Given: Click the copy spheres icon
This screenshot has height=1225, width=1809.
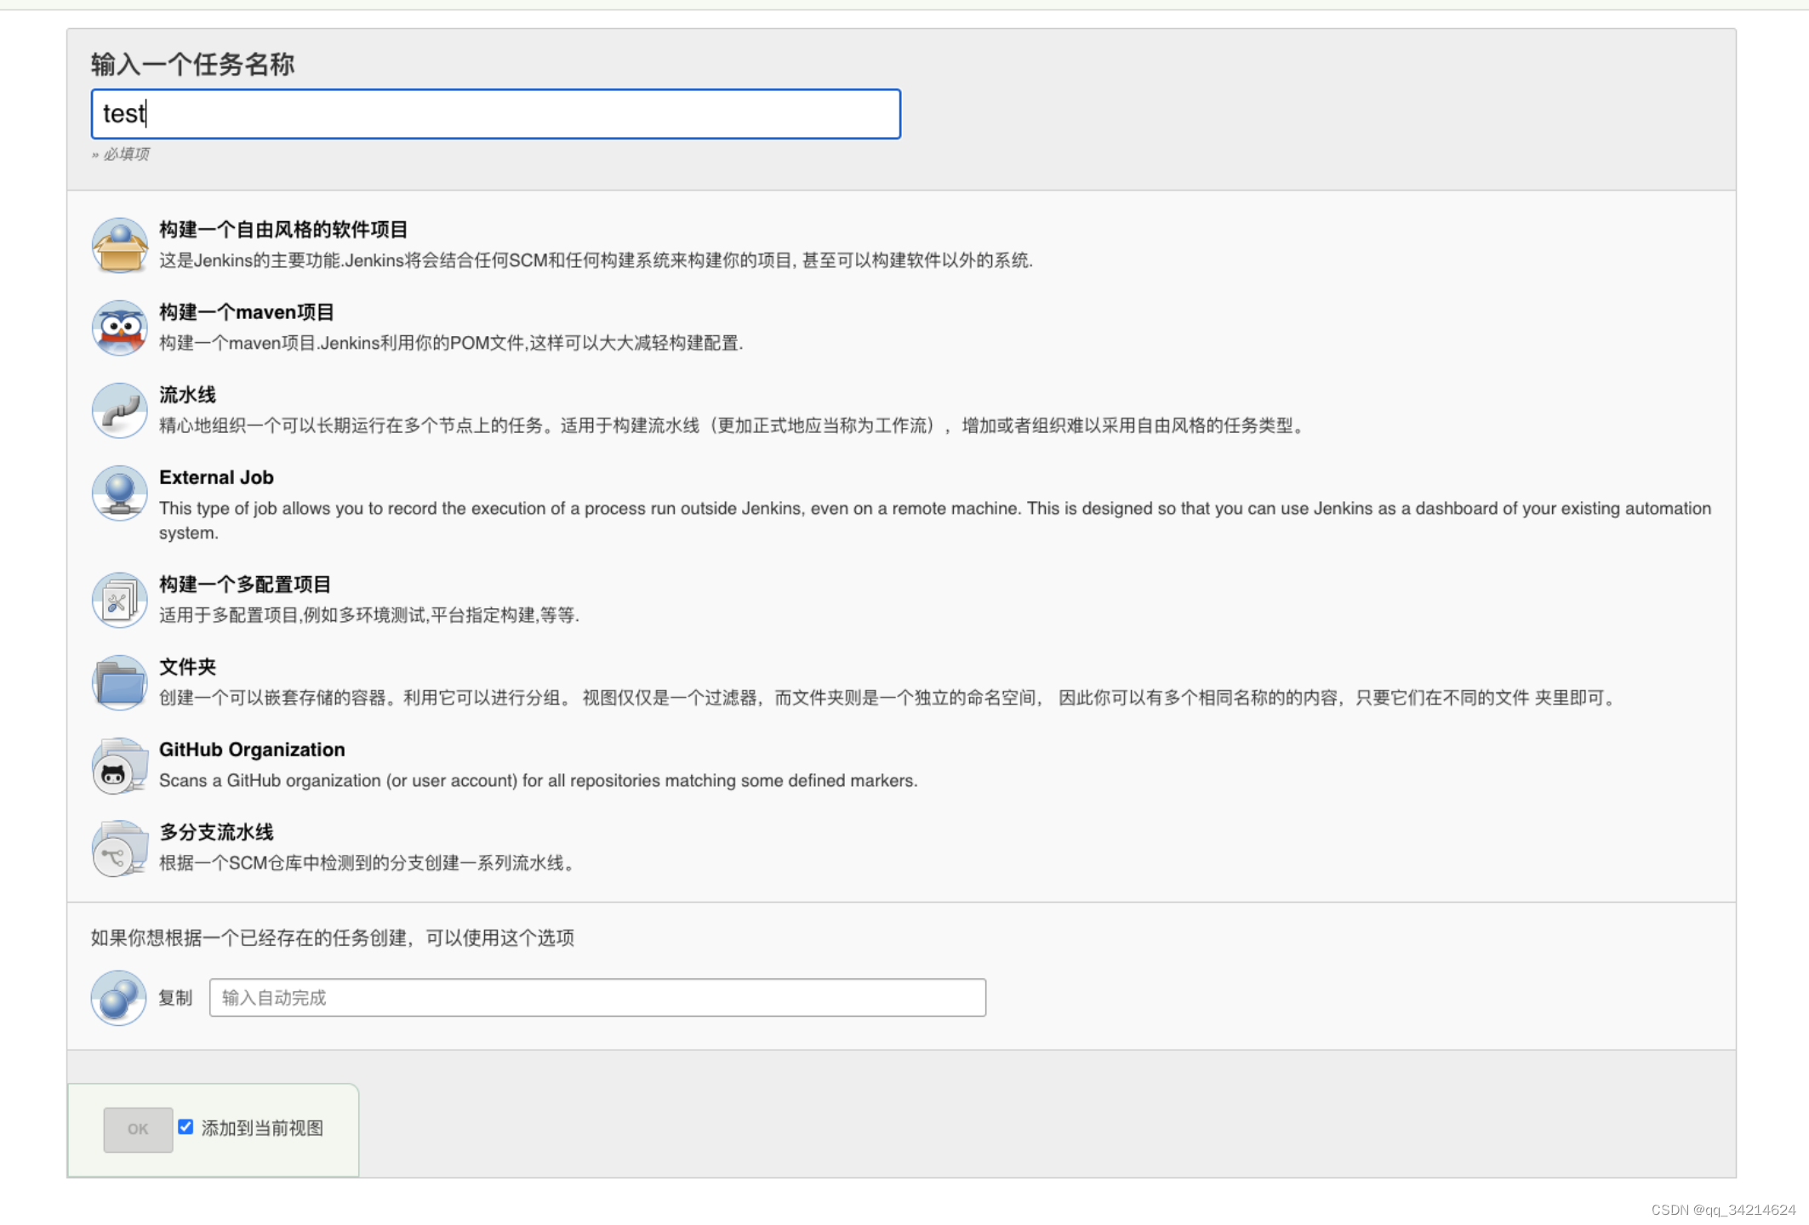Looking at the screenshot, I should 119,997.
